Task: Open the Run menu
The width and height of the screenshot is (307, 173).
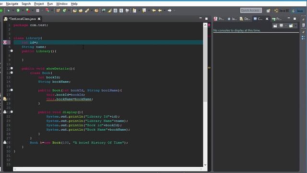Action: [x=50, y=4]
